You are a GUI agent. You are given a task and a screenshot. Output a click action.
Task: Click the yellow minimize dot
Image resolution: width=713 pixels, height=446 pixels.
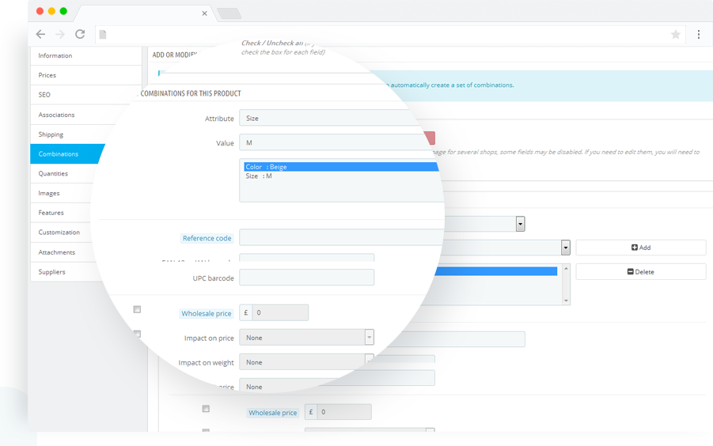pos(52,11)
